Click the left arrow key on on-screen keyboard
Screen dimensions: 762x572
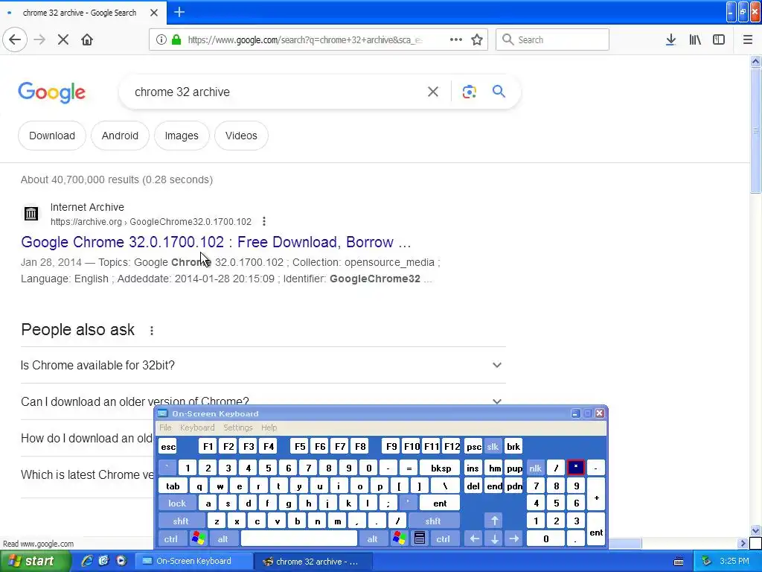[474, 538]
